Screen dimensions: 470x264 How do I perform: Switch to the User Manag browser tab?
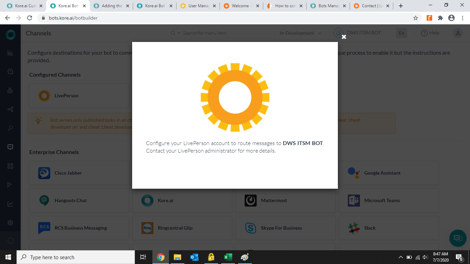197,6
